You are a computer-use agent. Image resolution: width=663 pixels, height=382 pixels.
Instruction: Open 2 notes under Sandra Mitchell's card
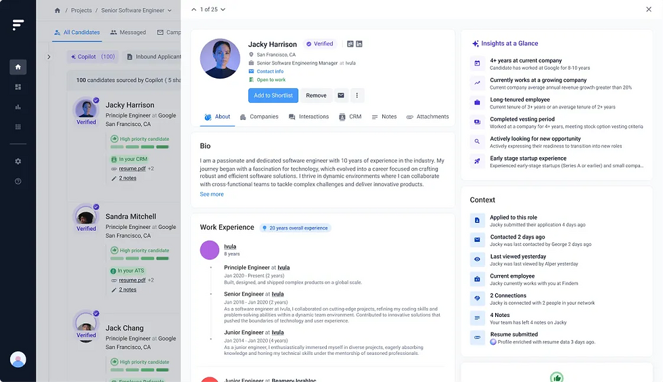click(127, 290)
